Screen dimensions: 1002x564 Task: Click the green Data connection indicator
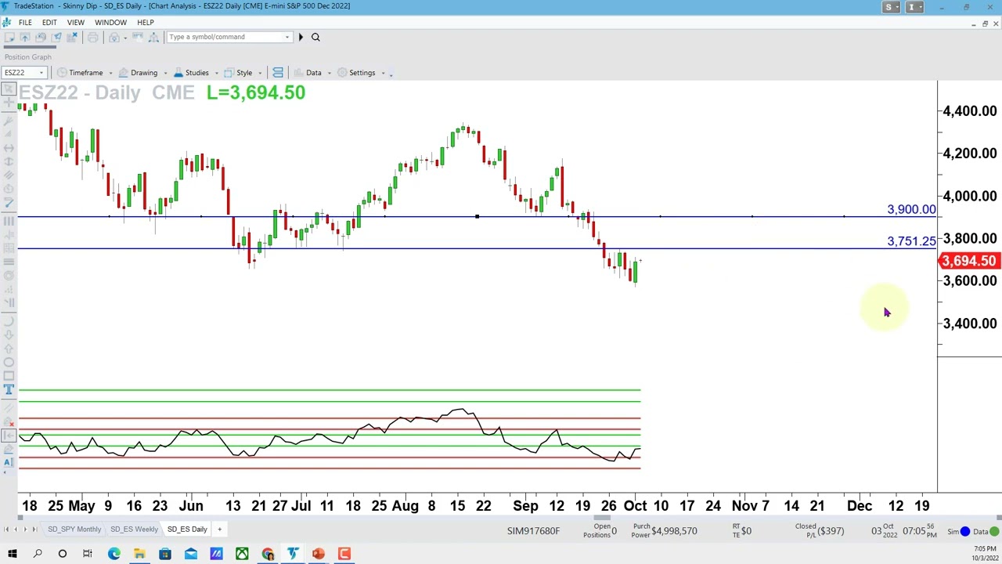(x=993, y=532)
